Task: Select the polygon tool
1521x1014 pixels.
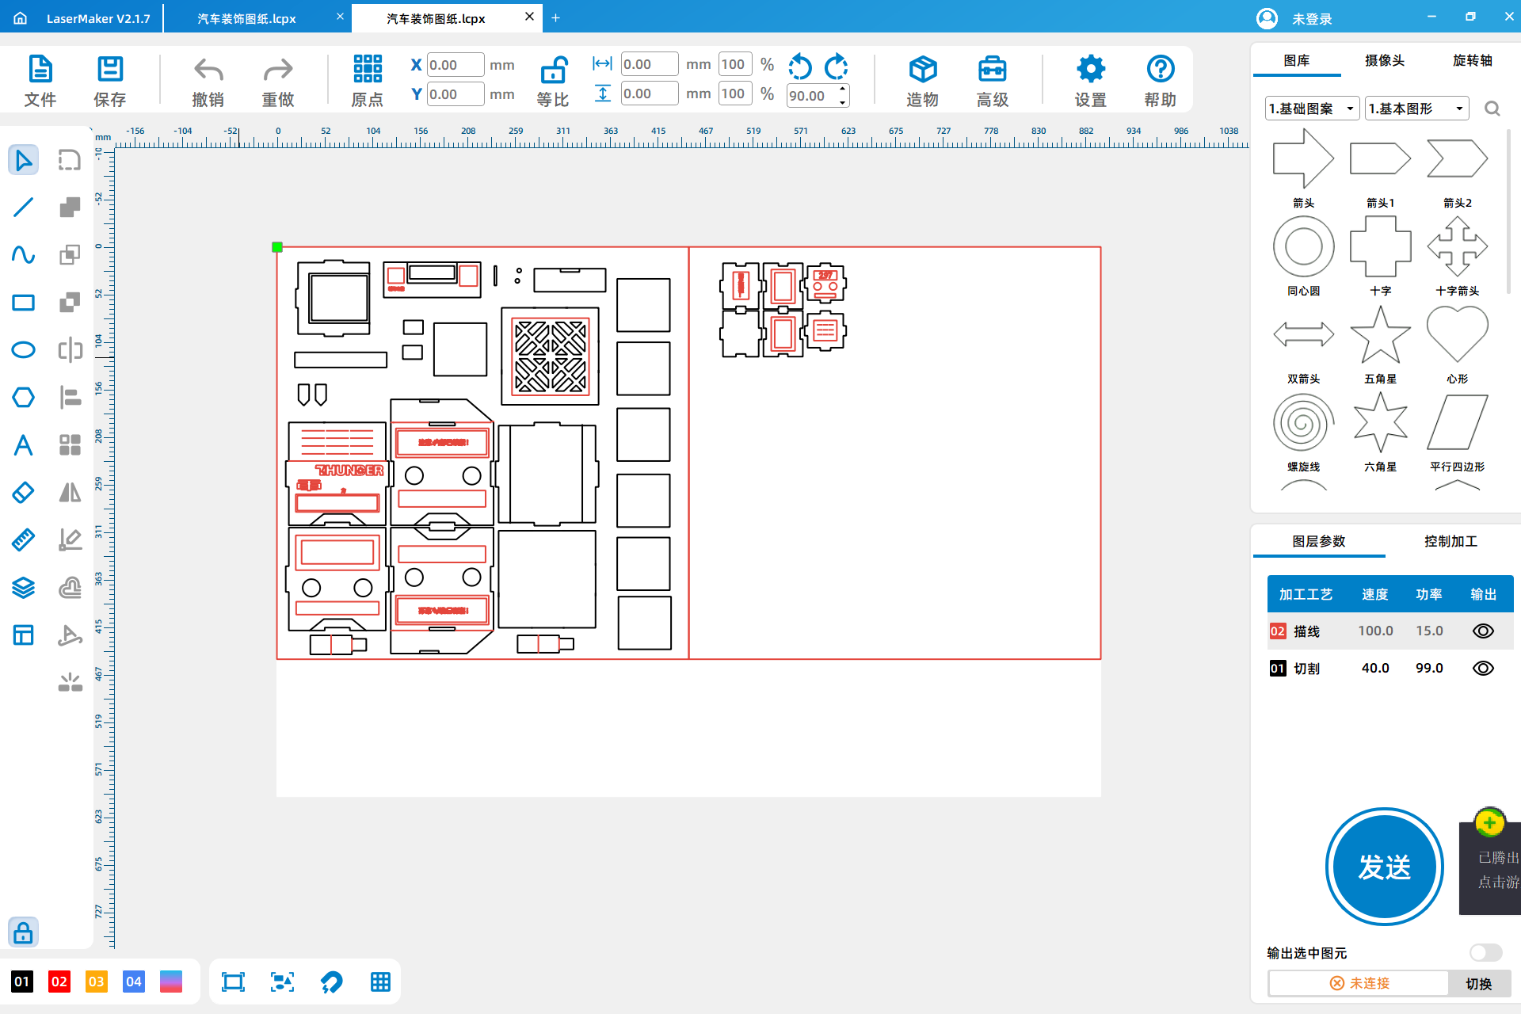Action: 23,398
